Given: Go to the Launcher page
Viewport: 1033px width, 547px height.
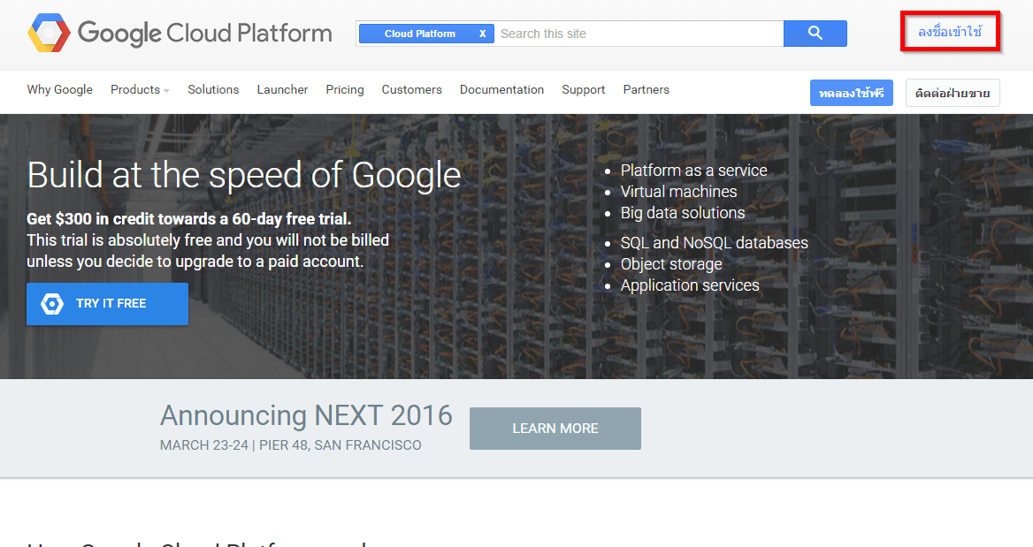Looking at the screenshot, I should click(x=283, y=89).
